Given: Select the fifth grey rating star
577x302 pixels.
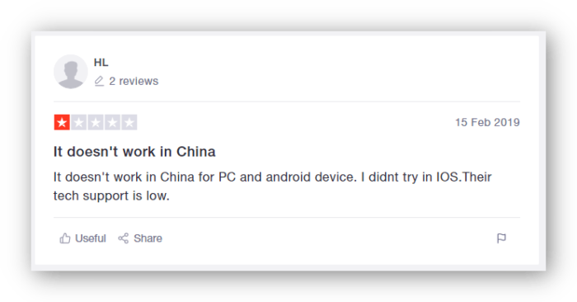Looking at the screenshot, I should (x=129, y=122).
